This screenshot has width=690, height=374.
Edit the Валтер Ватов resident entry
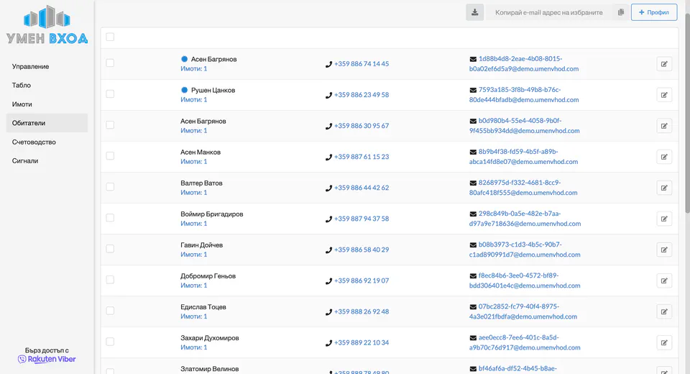tap(664, 188)
